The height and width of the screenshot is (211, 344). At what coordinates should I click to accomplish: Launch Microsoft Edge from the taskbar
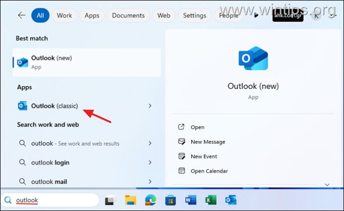click(x=150, y=200)
